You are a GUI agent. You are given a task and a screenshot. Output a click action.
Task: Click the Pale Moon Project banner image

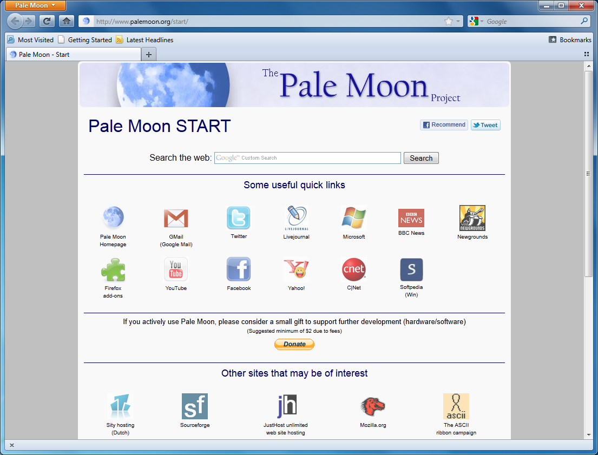click(x=294, y=84)
